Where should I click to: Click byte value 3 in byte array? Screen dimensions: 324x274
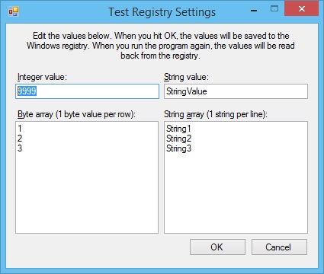(x=20, y=148)
